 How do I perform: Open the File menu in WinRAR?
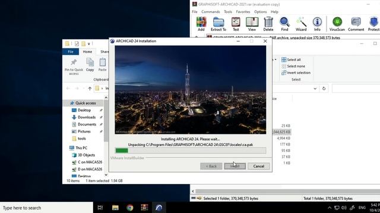(195, 12)
